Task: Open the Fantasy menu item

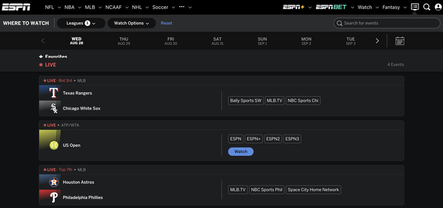Action: click(x=391, y=7)
